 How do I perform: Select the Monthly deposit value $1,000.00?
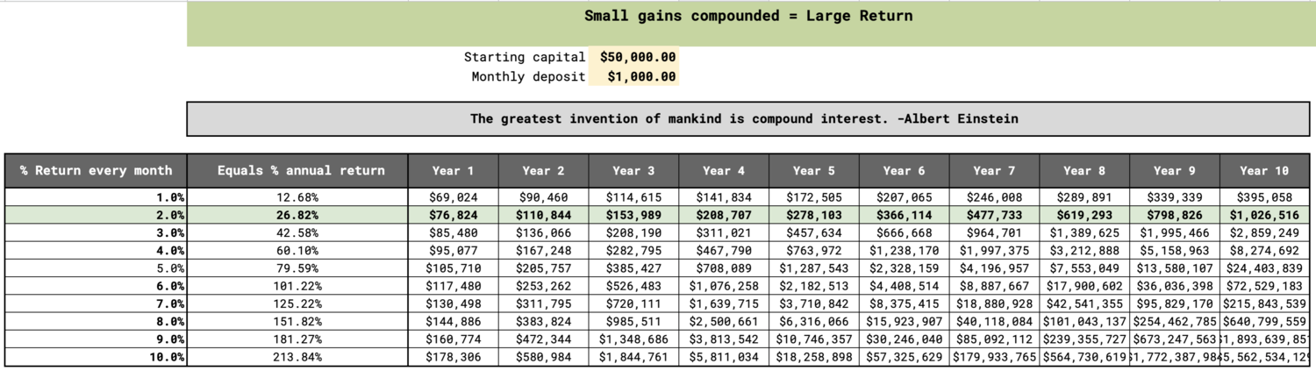(633, 76)
